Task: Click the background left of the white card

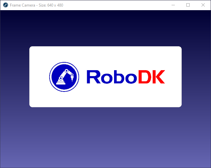Action: tap(15, 77)
